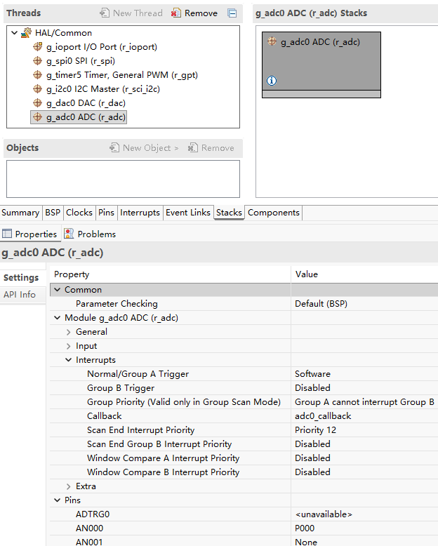
Task: Click the New Thread icon
Action: point(105,13)
